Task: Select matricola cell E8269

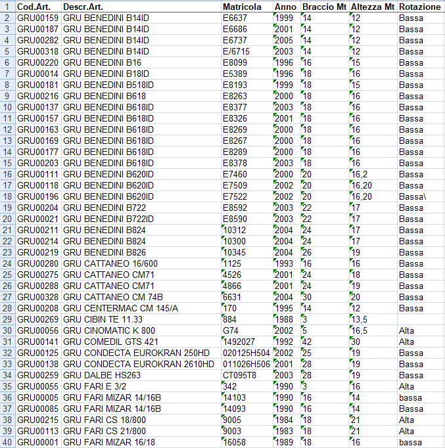Action: coord(247,129)
